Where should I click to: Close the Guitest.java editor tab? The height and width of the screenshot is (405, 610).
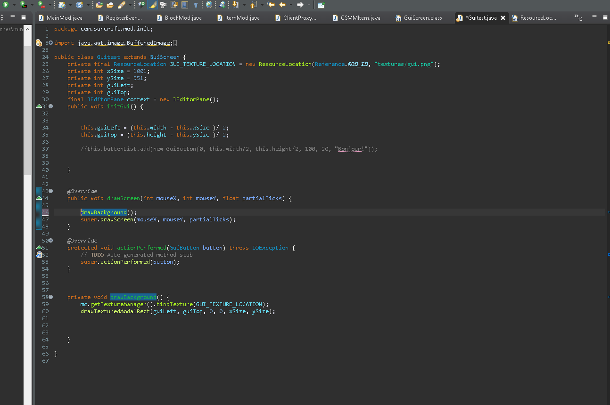click(503, 18)
